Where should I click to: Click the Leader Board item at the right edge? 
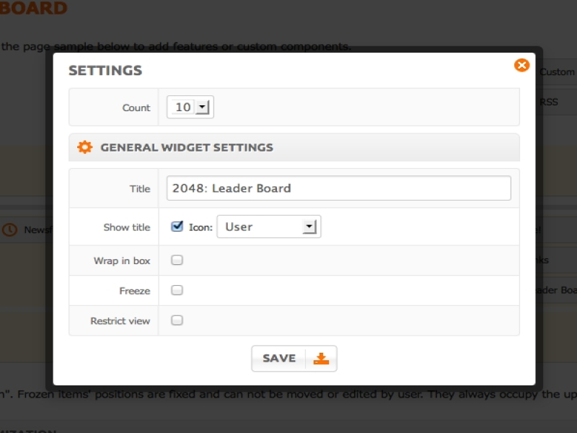[x=557, y=291]
